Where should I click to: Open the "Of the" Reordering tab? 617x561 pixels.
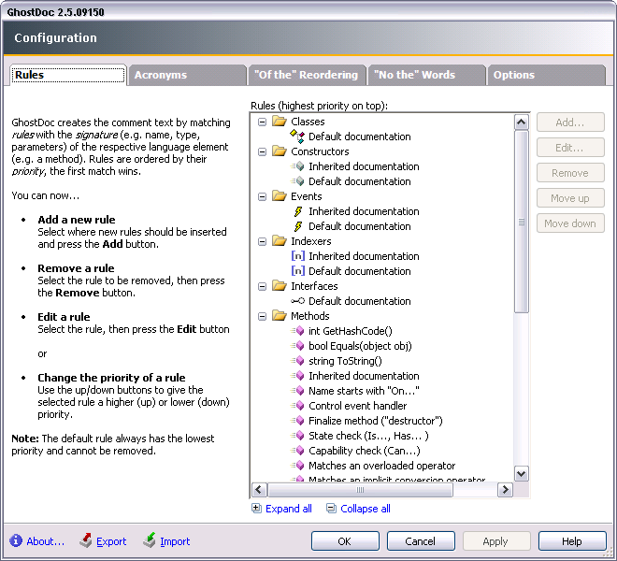307,75
